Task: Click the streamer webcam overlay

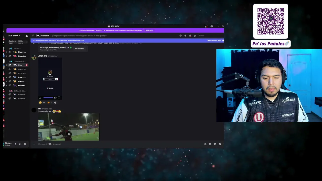Action: click(x=269, y=85)
